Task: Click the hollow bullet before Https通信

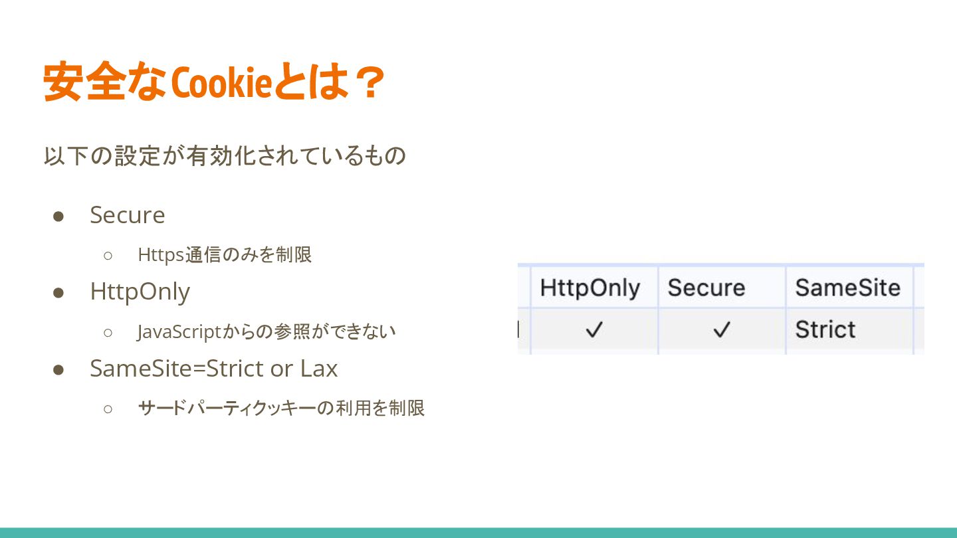Action: pyautogui.click(x=108, y=255)
